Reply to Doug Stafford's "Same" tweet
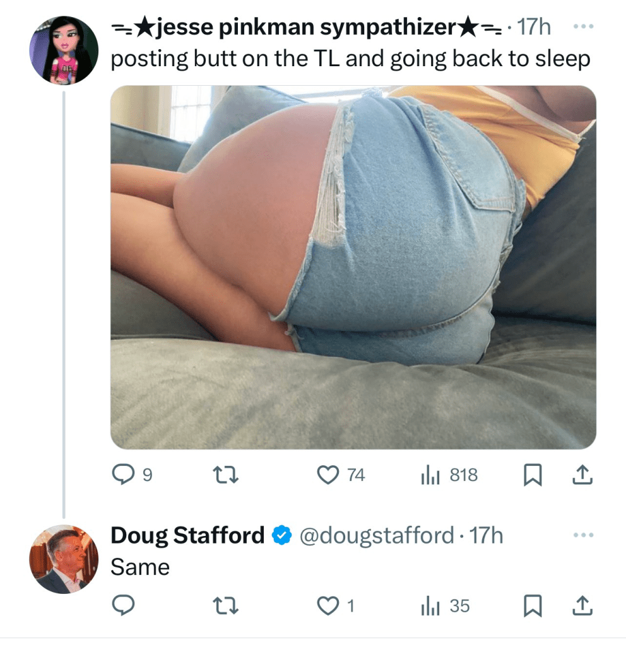Viewport: 626px width, 645px height. click(x=121, y=606)
